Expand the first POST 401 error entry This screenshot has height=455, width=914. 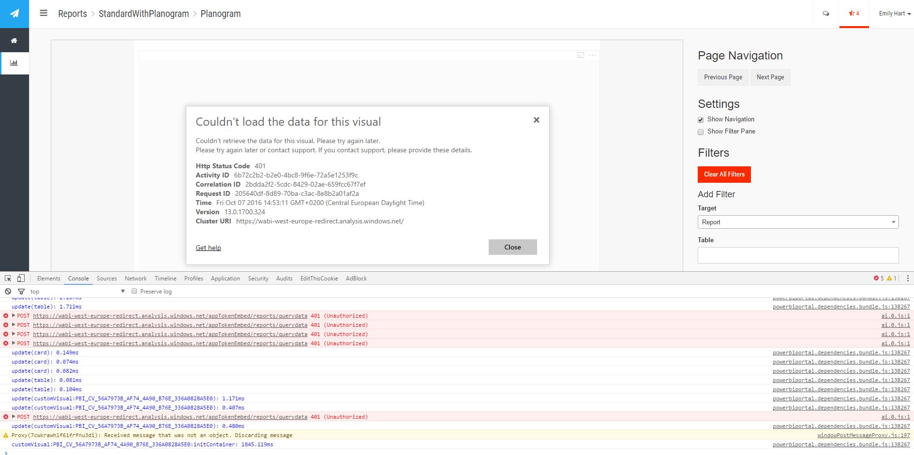click(x=14, y=316)
